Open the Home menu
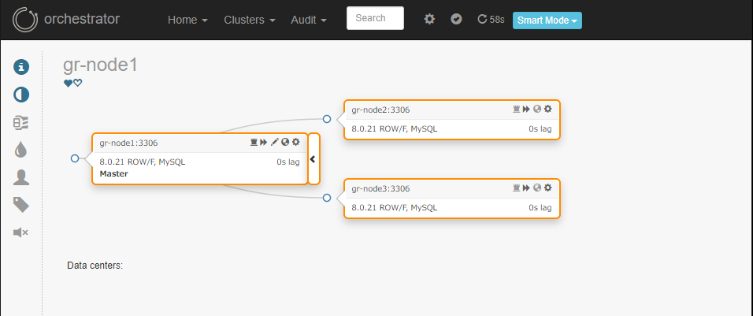 (187, 20)
